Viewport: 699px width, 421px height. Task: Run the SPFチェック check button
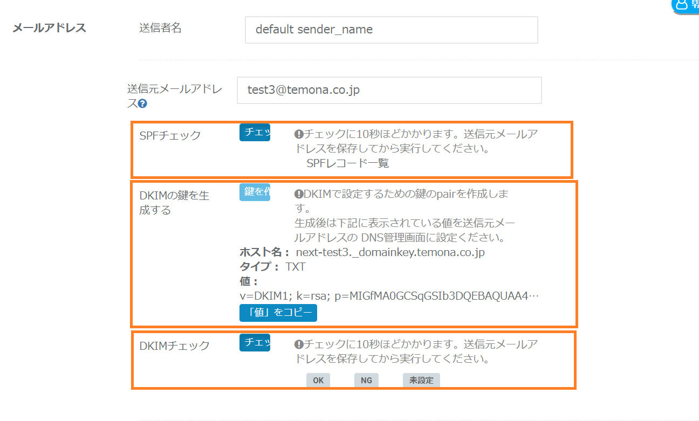(255, 133)
